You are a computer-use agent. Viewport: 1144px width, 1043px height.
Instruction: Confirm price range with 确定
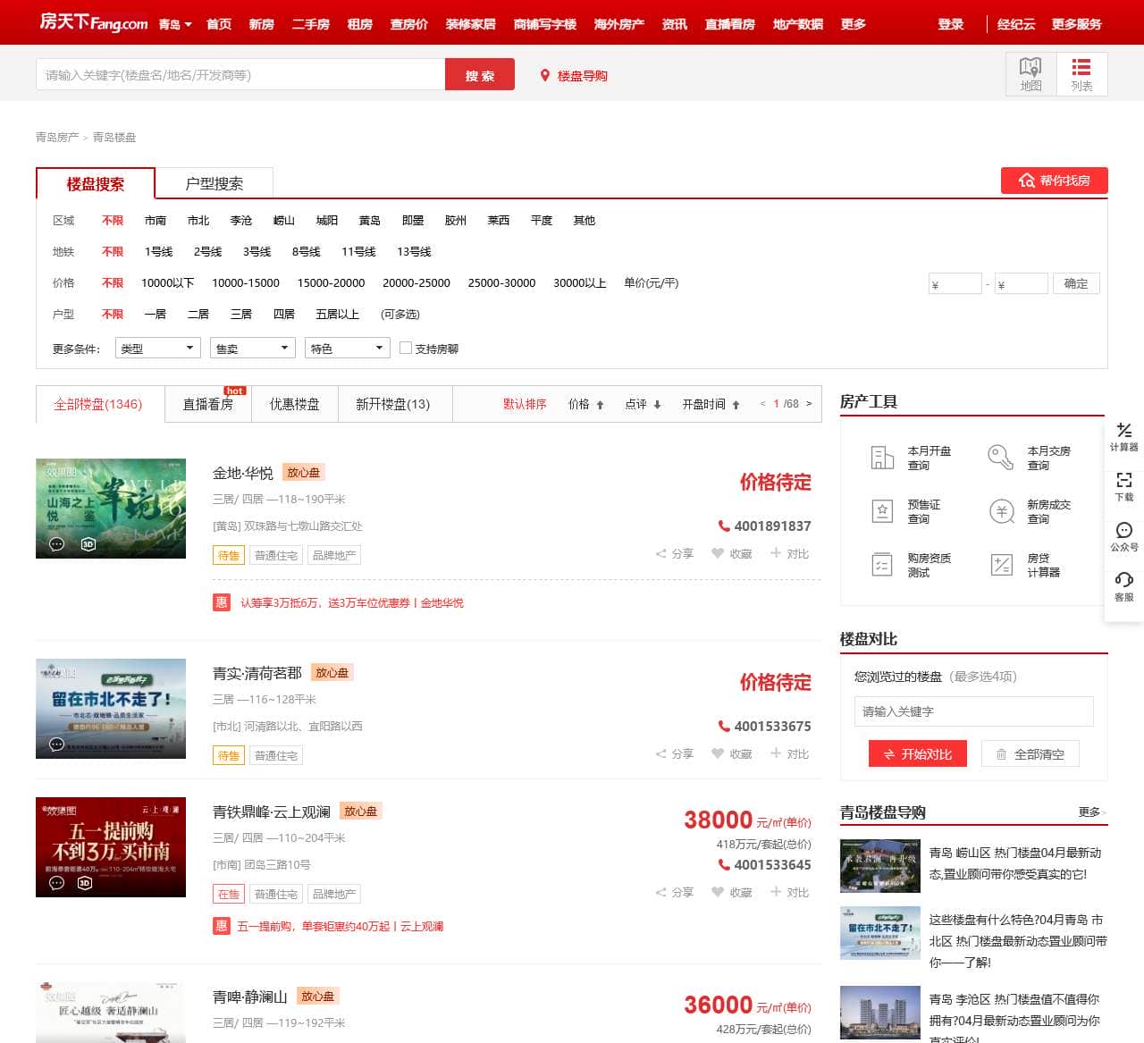pos(1076,283)
